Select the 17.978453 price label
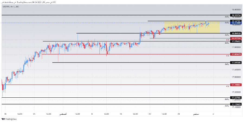244x122 pixels. (x=236, y=41)
